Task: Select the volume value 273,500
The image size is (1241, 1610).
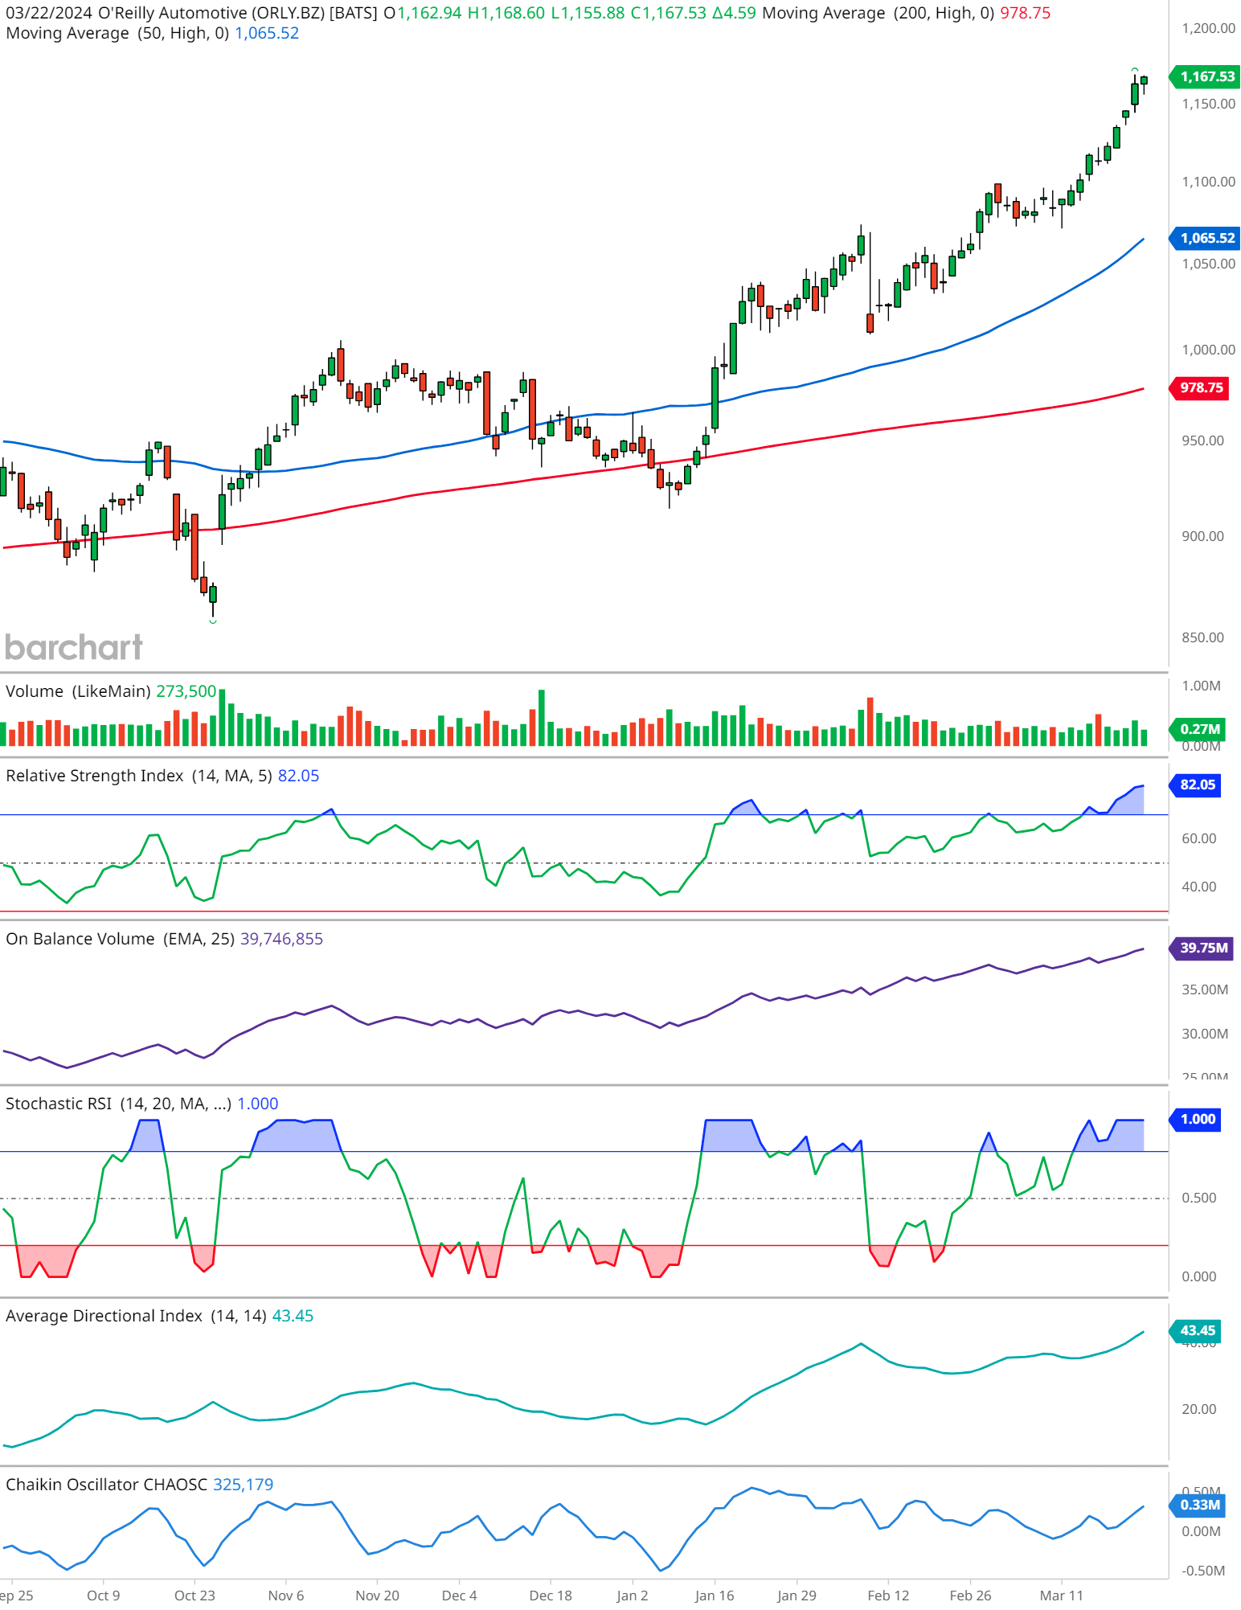Action: pyautogui.click(x=186, y=691)
